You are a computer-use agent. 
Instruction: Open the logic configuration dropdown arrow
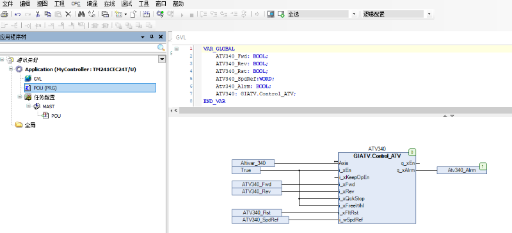click(x=429, y=14)
